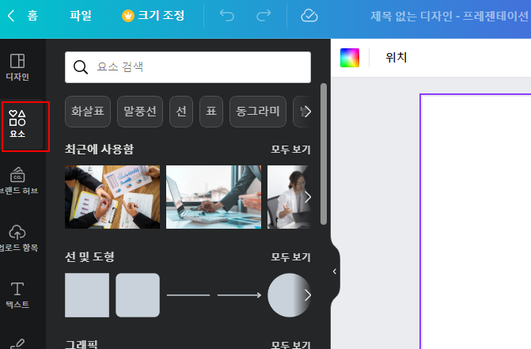Viewport: 531px width, 349px height.
Task: Add the plain line element
Action: (188, 295)
